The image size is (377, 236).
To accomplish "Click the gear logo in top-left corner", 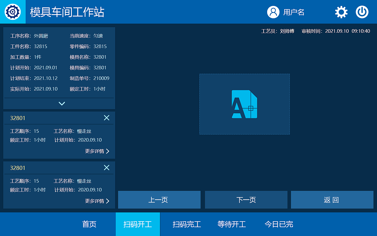I will [12, 12].
